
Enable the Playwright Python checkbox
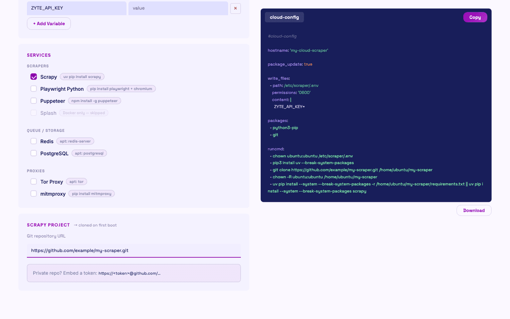point(34,88)
